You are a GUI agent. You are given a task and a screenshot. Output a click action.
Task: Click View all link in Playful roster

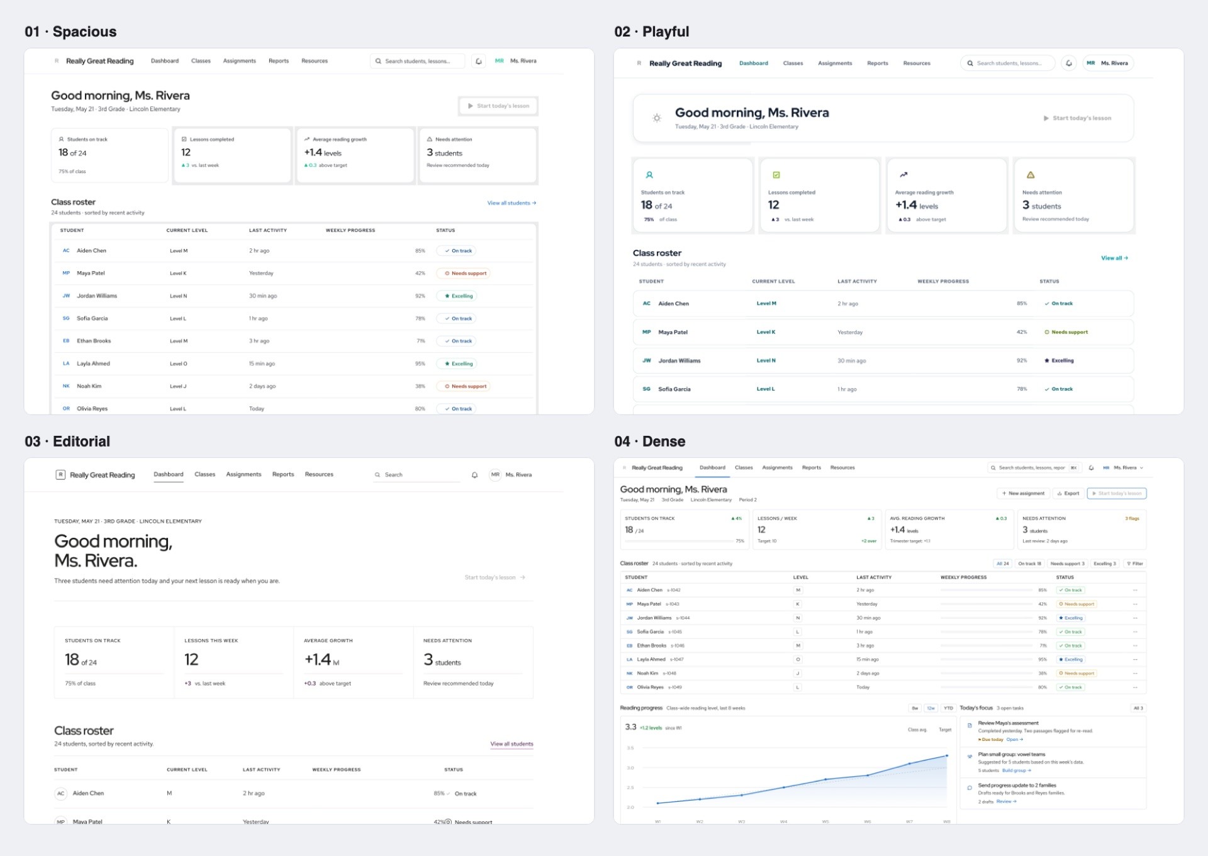[x=1114, y=258]
